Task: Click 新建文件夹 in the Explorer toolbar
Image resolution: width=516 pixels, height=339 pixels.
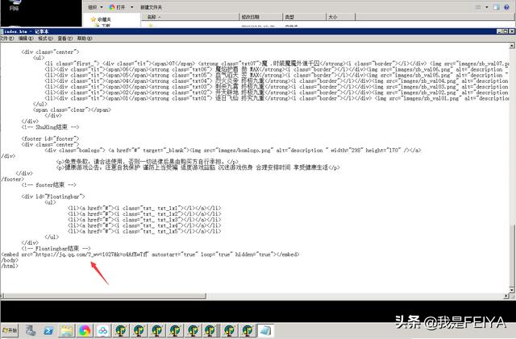Action: tap(151, 7)
